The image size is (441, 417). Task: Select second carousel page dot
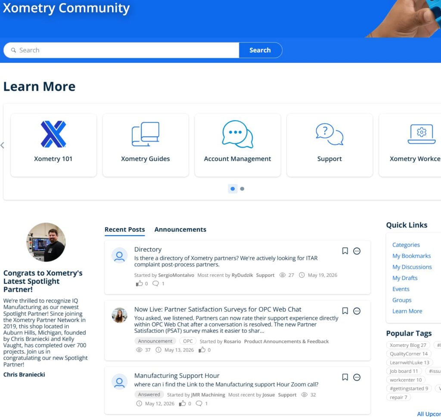point(242,189)
